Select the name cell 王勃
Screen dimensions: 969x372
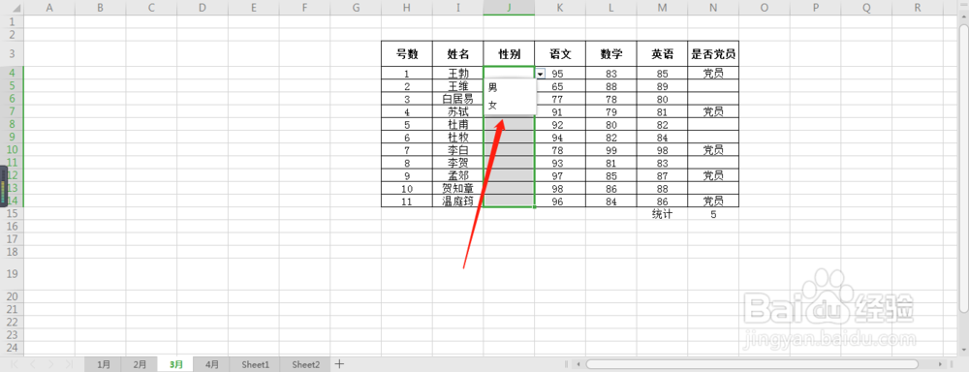click(x=458, y=74)
